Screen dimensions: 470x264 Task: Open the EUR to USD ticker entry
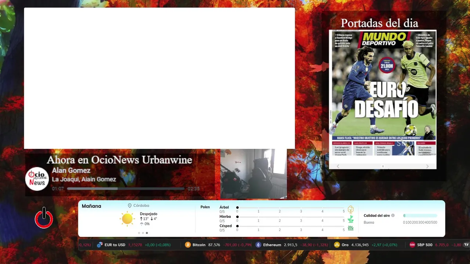pyautogui.click(x=134, y=245)
